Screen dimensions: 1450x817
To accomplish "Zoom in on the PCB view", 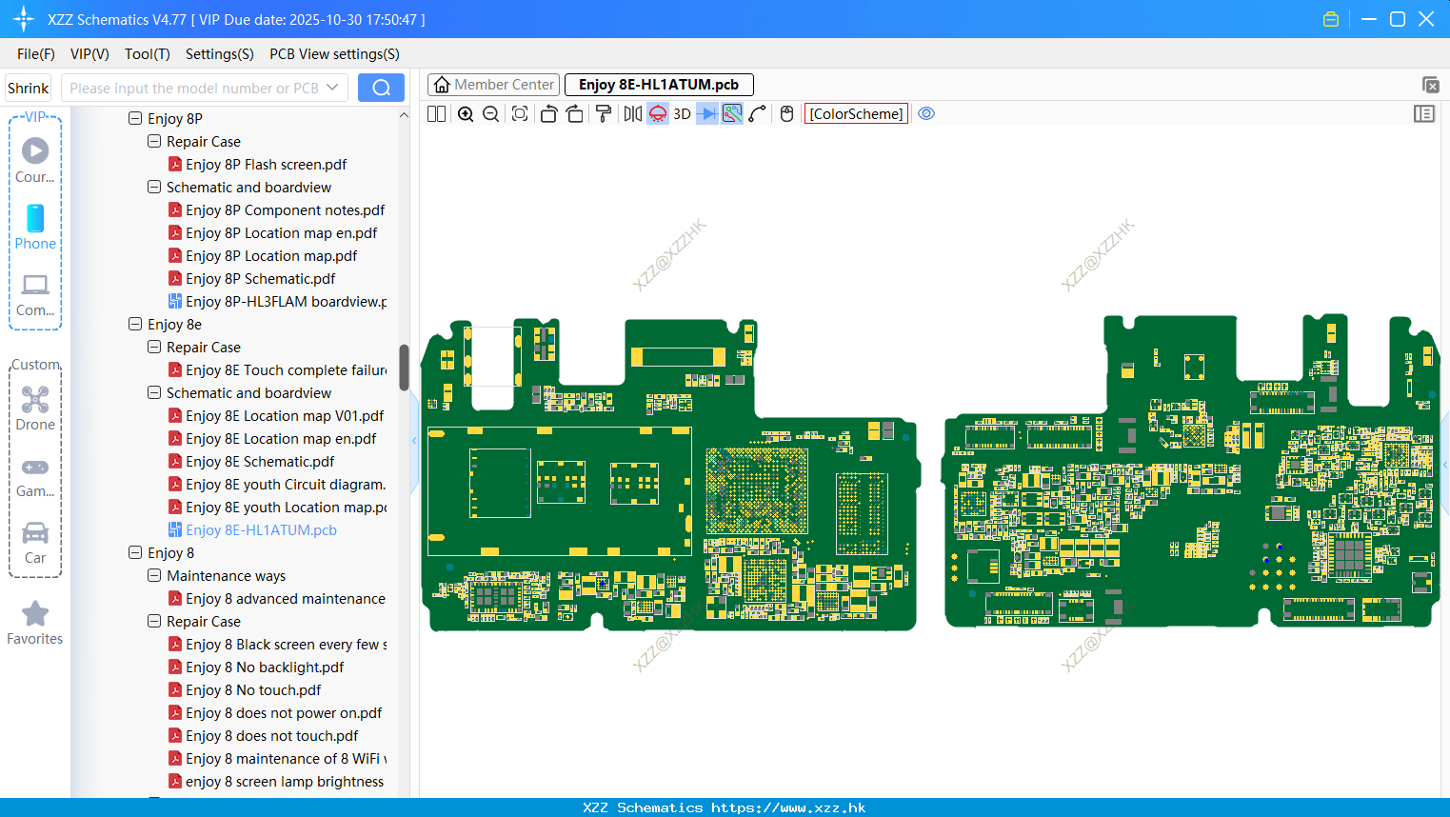I will click(x=466, y=113).
